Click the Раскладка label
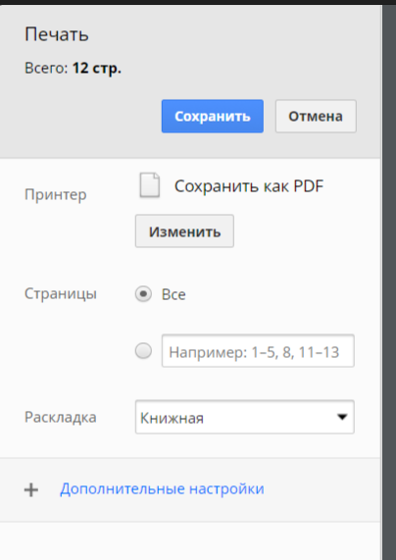396x560 pixels. [x=61, y=417]
